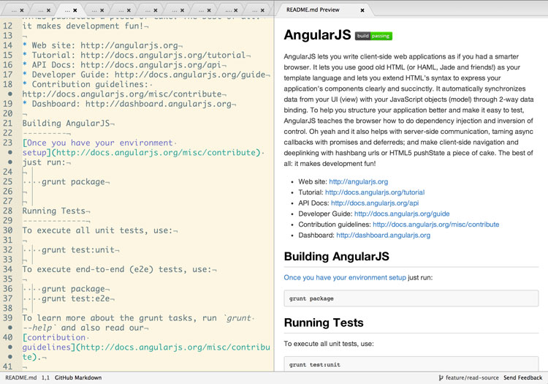
Task: Click the 'grunt package' code block in preview
Action: 411,298
